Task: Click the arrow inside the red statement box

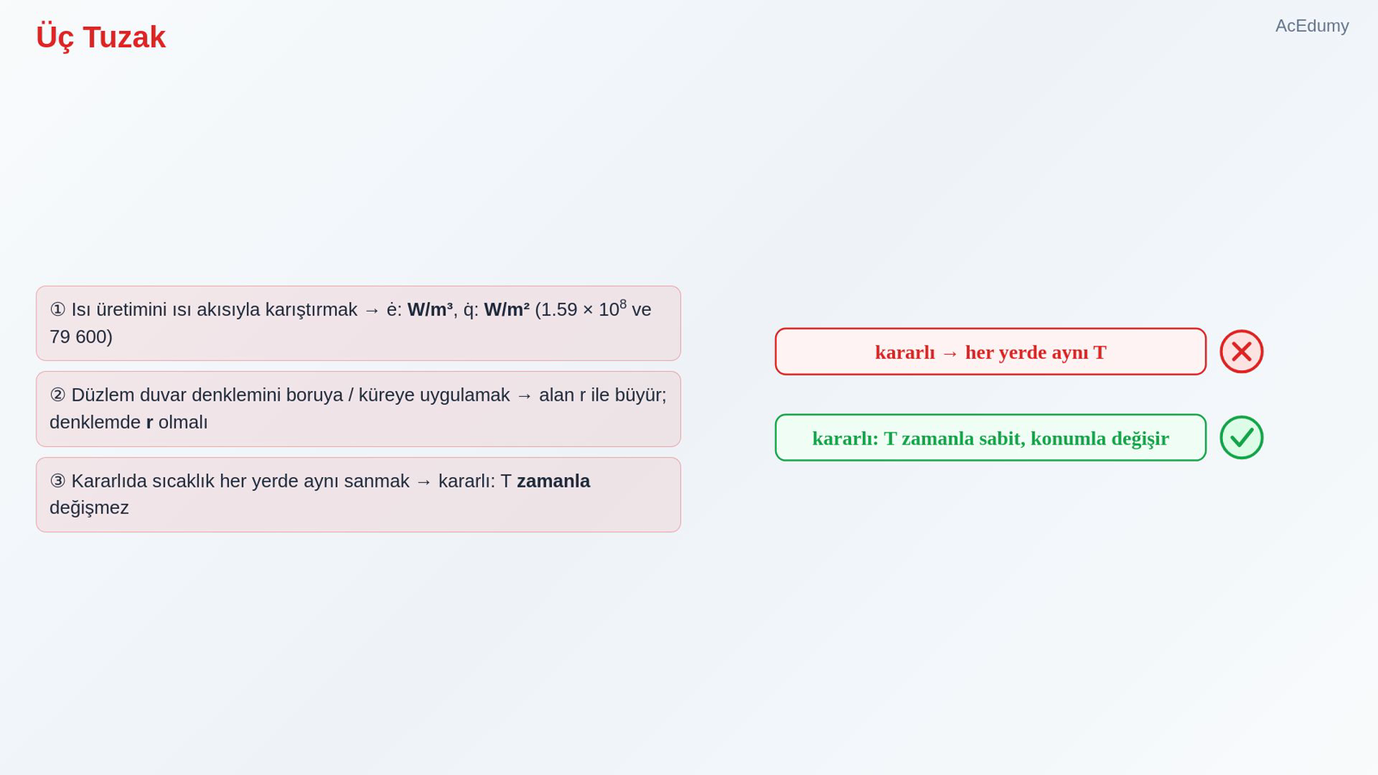Action: pos(950,353)
